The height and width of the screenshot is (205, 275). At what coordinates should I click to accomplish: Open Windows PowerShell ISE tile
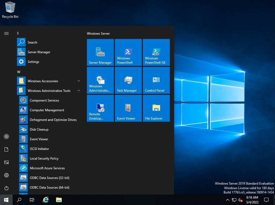click(156, 52)
